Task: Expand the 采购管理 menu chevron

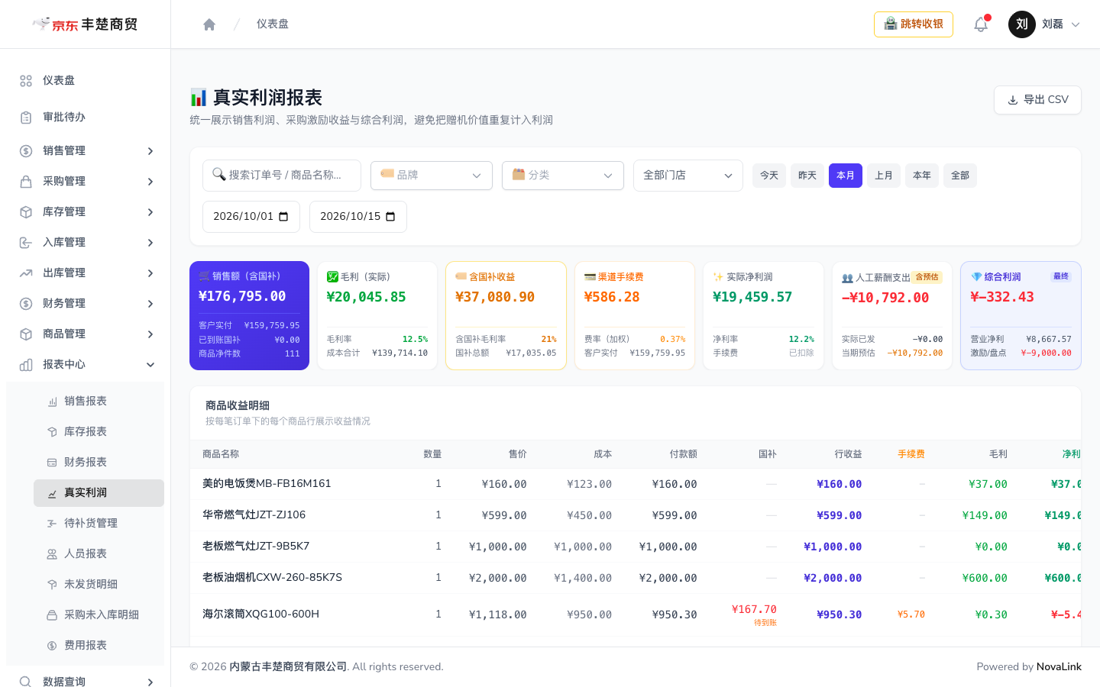Action: pyautogui.click(x=150, y=182)
